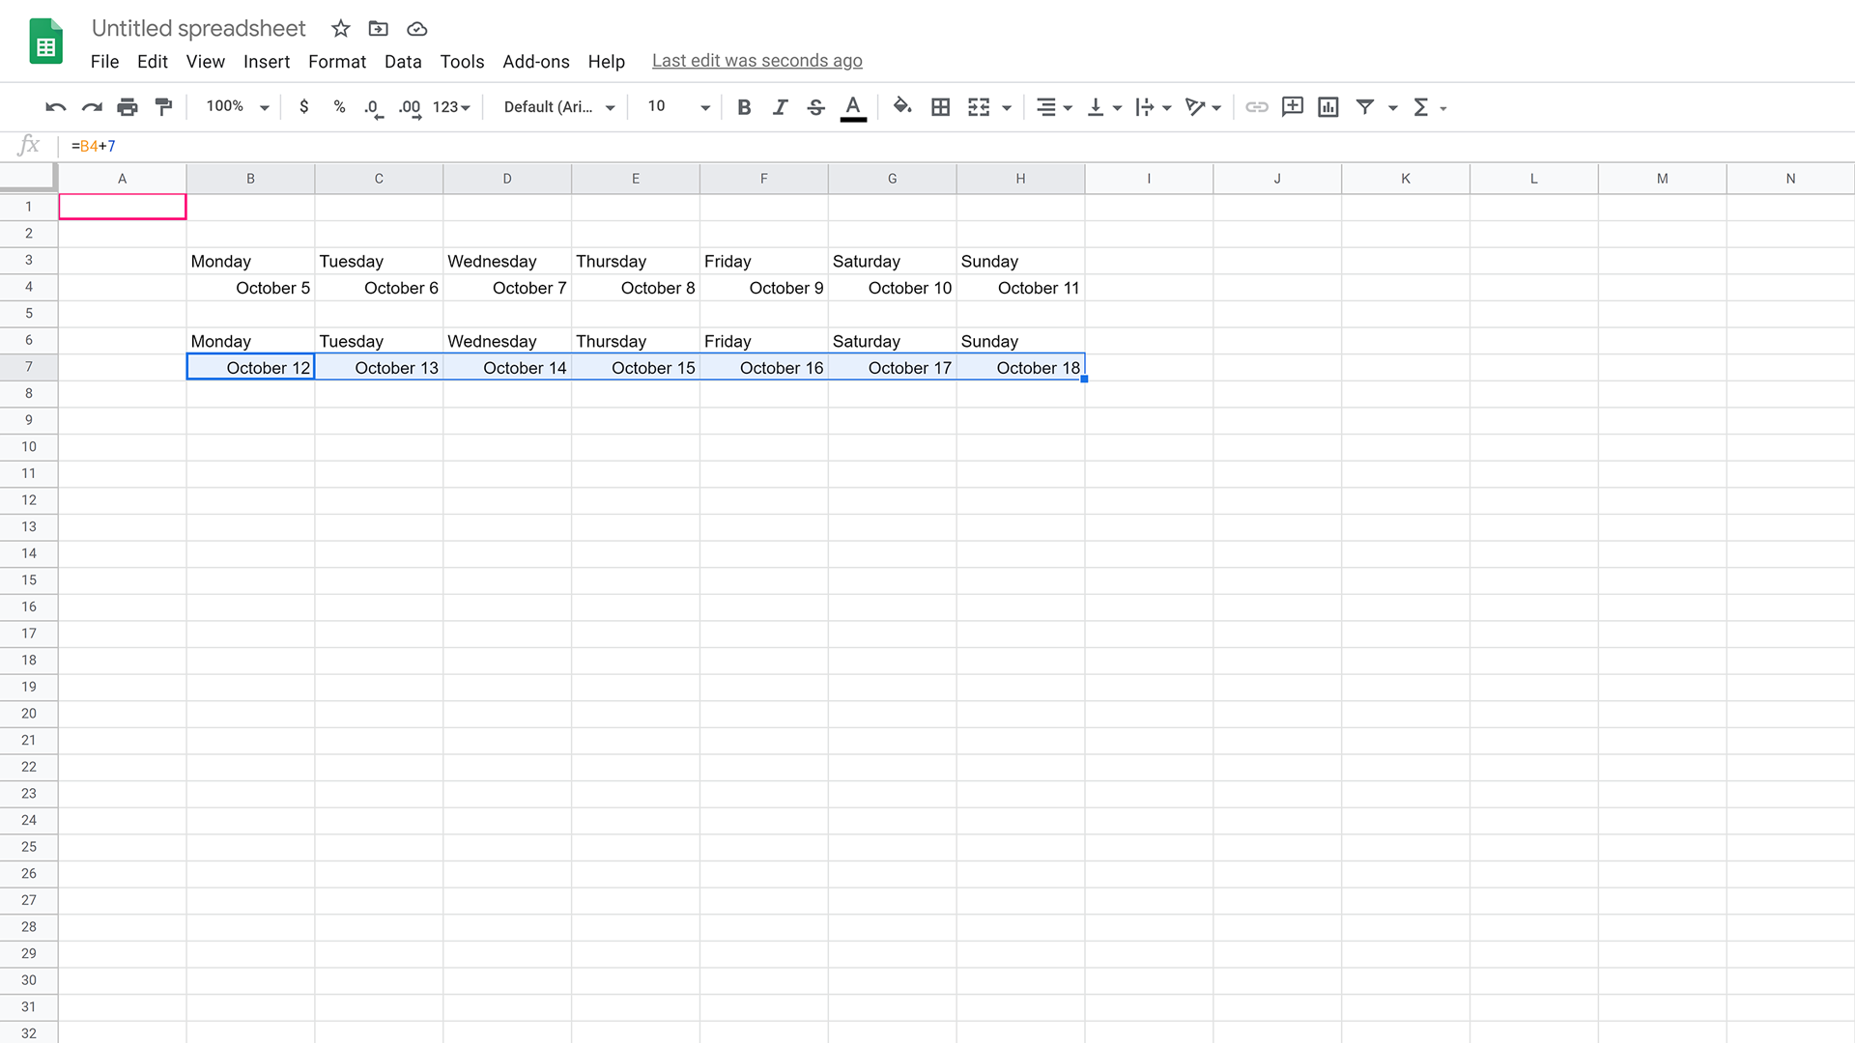Viewport: 1855px width, 1043px height.
Task: Insert a chart
Action: pos(1327,106)
